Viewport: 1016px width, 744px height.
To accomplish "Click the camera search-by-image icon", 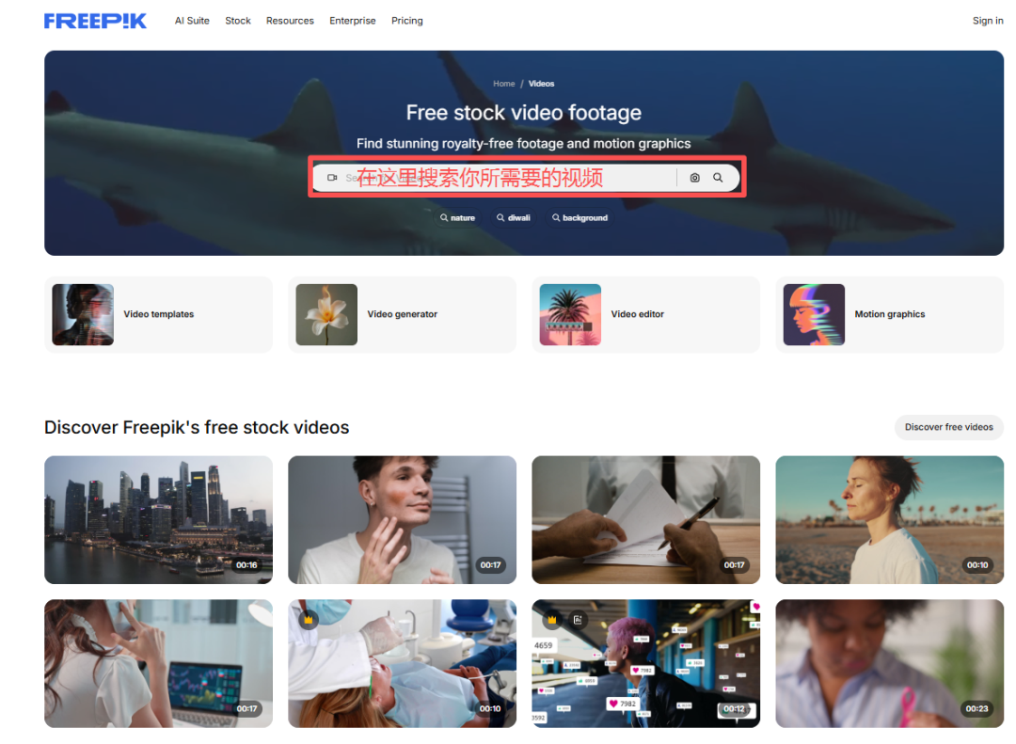I will pos(694,178).
